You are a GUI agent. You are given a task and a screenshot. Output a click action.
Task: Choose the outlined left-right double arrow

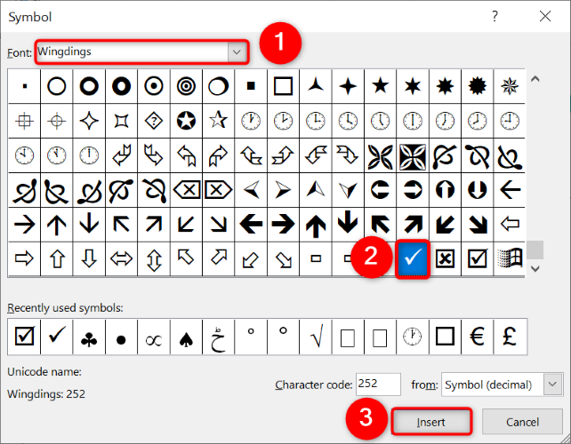click(121, 259)
